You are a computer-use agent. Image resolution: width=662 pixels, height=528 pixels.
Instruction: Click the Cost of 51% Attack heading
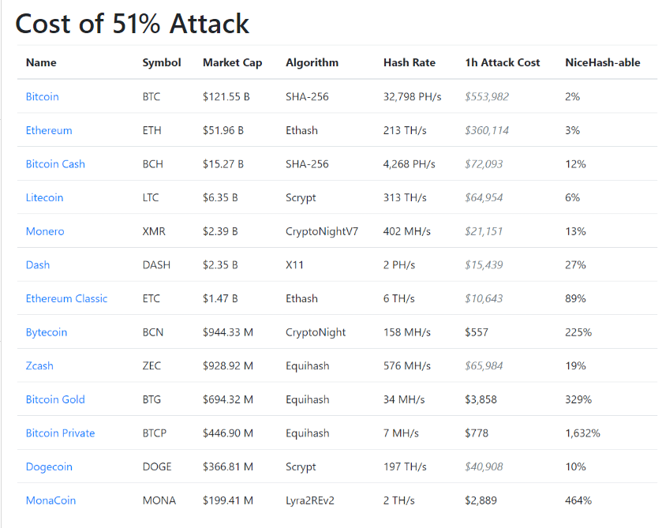point(132,24)
